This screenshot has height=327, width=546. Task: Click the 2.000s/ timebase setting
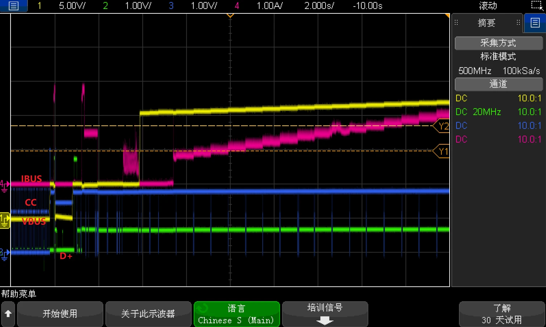coord(319,6)
